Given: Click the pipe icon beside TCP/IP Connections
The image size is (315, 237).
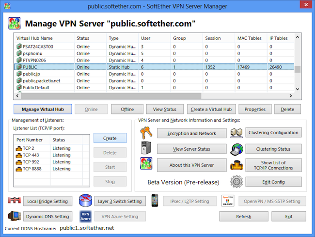Looking at the screenshot, I should click(x=236, y=165).
